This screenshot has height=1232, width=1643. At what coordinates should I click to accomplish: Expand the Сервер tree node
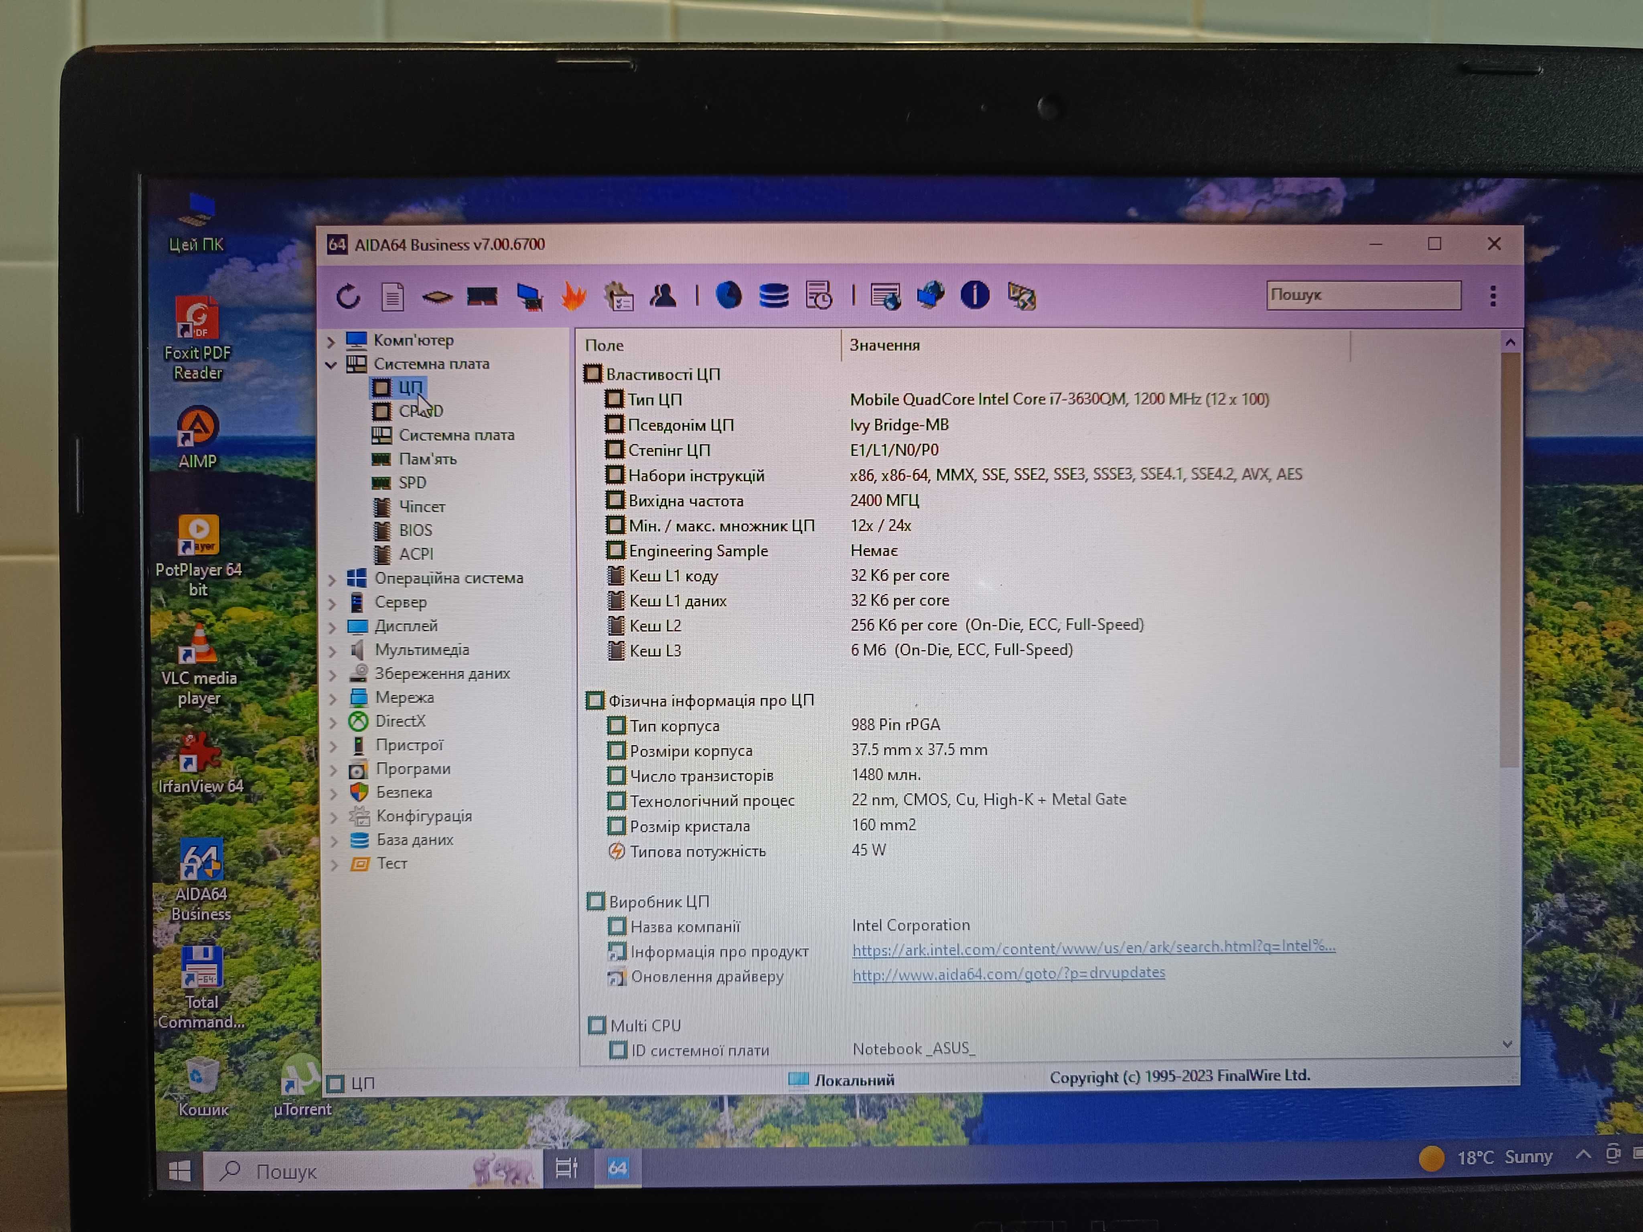[333, 603]
